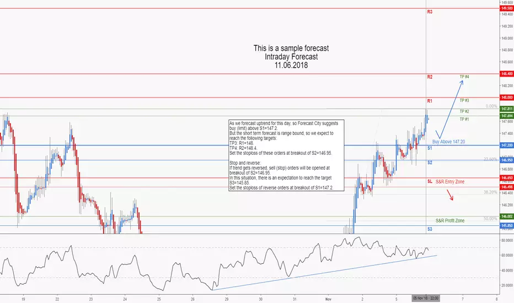Click date 31 on the time axis
The width and height of the screenshot is (514, 303).
tap(295, 299)
